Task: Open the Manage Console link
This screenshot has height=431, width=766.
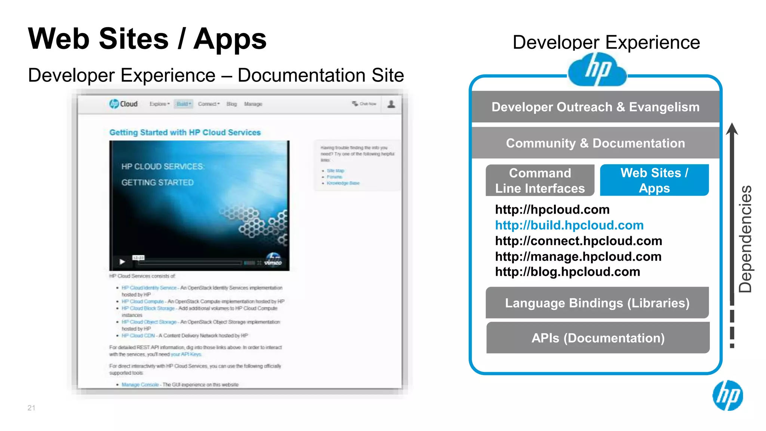Action: click(x=140, y=385)
